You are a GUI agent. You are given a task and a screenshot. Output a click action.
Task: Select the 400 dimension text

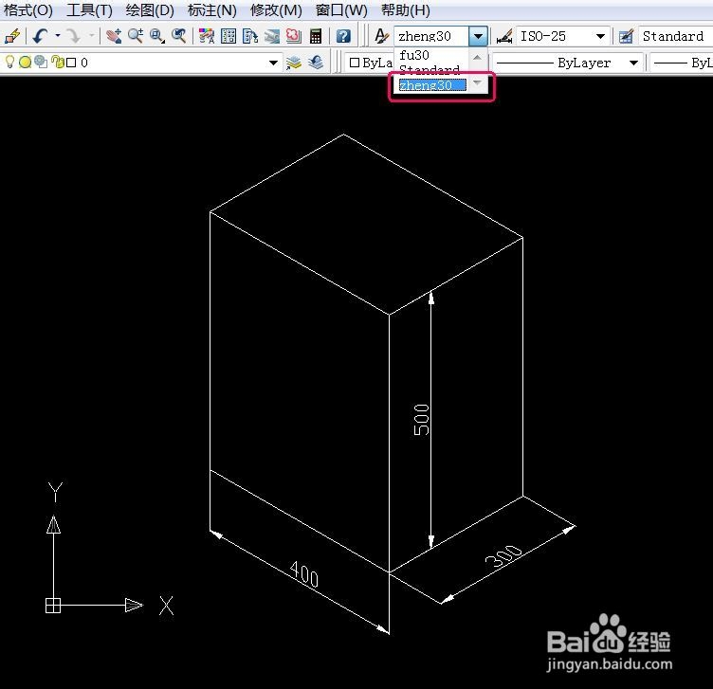coord(304,574)
